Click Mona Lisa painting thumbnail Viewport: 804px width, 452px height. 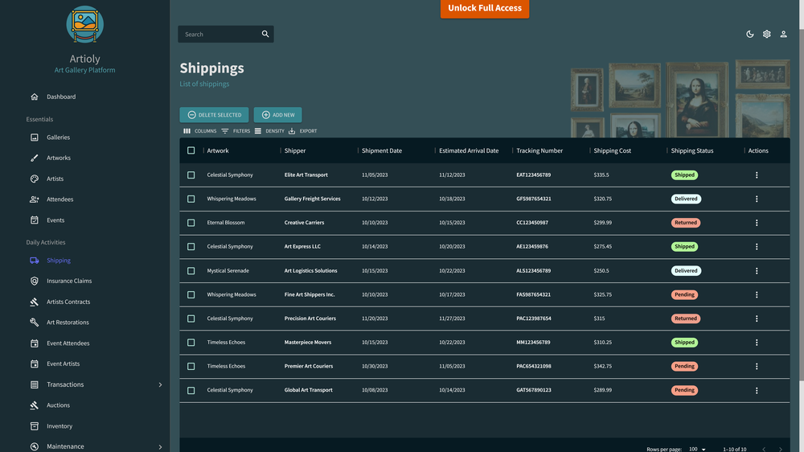click(697, 100)
